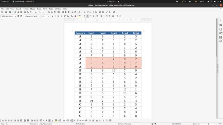
Task: Click the Protect Cells lock icon
Action: tap(97, 120)
